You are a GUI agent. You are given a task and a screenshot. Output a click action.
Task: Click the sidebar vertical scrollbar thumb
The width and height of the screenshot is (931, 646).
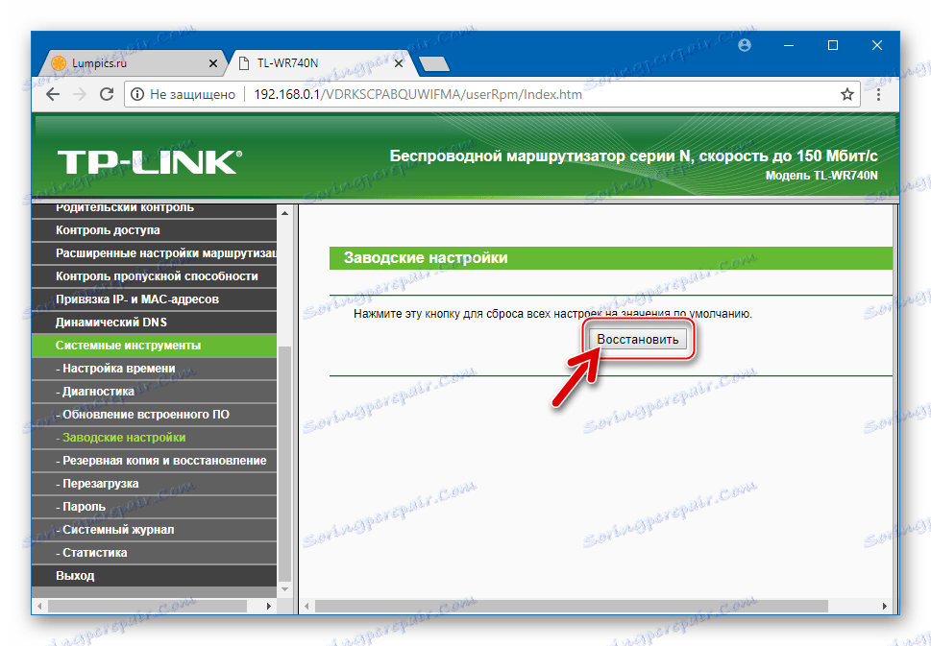[285, 464]
